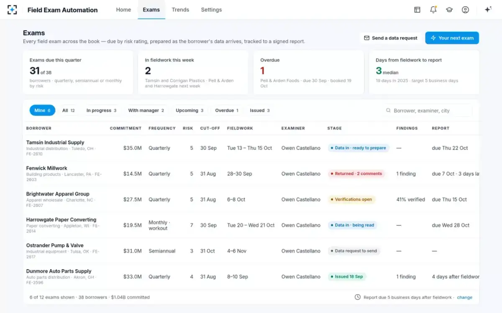Click the Tue 13 – Thu 15 Oct fieldwork

tap(250, 148)
